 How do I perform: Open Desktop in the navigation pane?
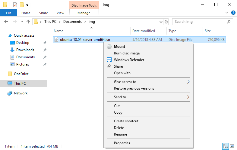(23, 43)
